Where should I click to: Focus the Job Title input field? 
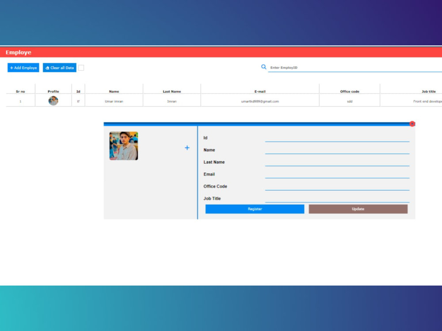click(x=337, y=198)
